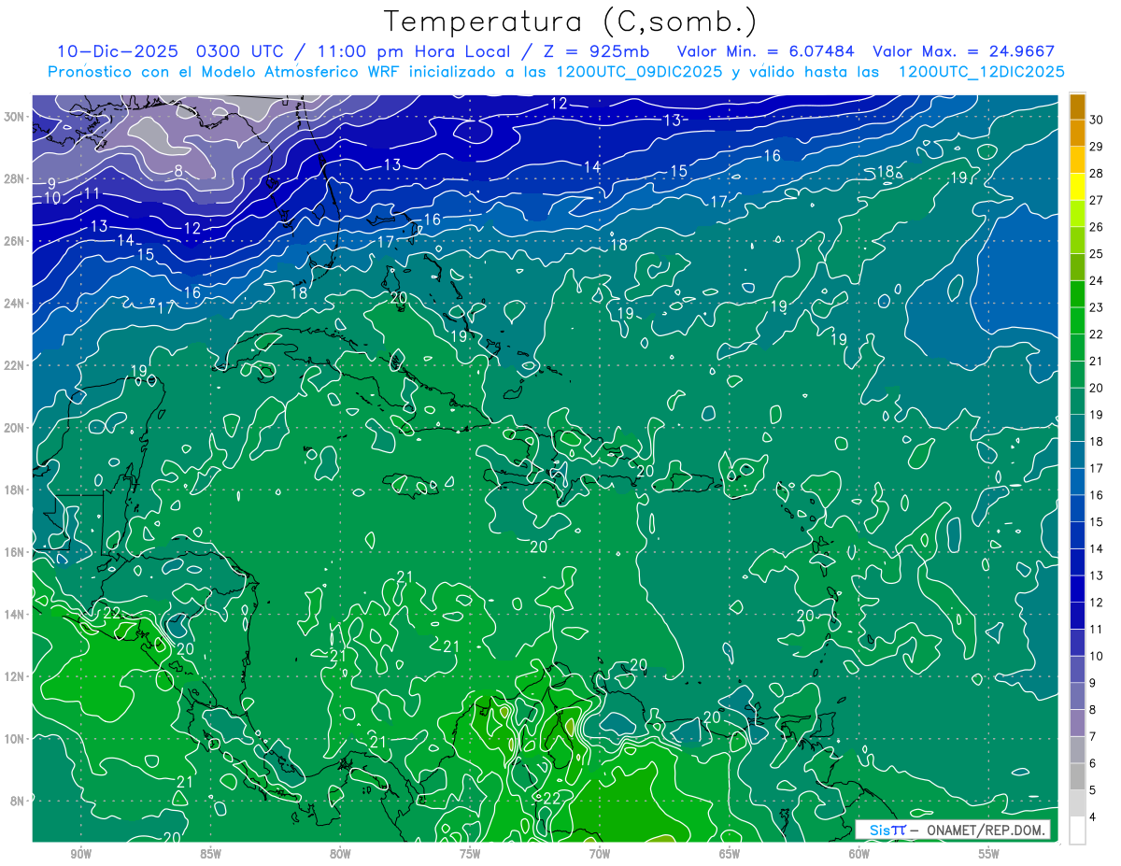This screenshot has width=1121, height=866.
Task: Click the '10-Dic-2025' date in header
Action: [118, 51]
